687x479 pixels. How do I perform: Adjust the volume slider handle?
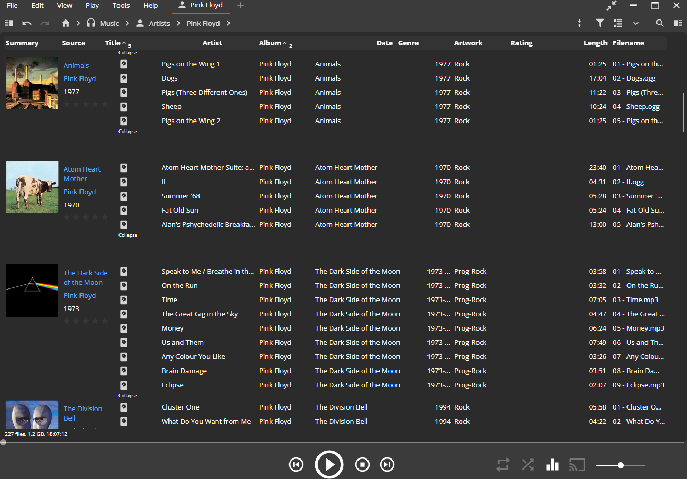[x=621, y=465]
